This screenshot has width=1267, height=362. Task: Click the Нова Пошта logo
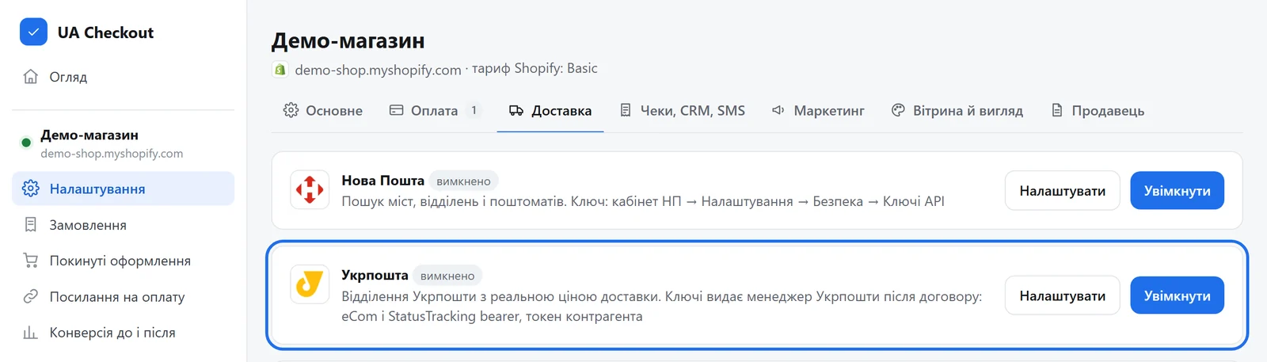point(310,190)
